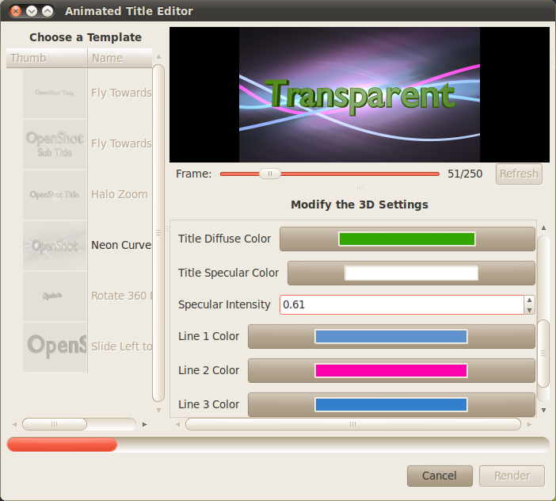Viewport: 556px width, 501px height.
Task: Click the Specular Intensity input field
Action: tap(401, 304)
